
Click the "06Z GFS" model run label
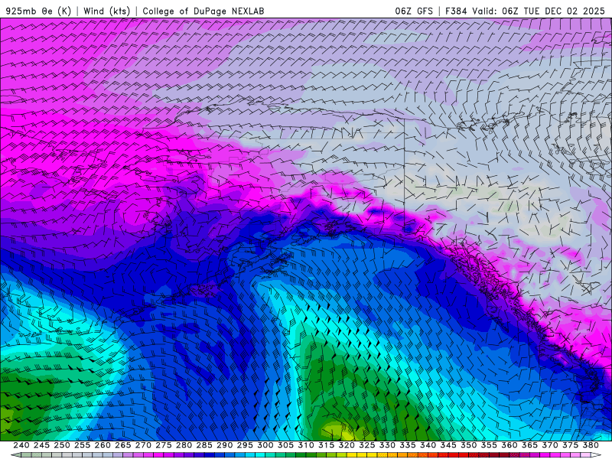coord(414,11)
